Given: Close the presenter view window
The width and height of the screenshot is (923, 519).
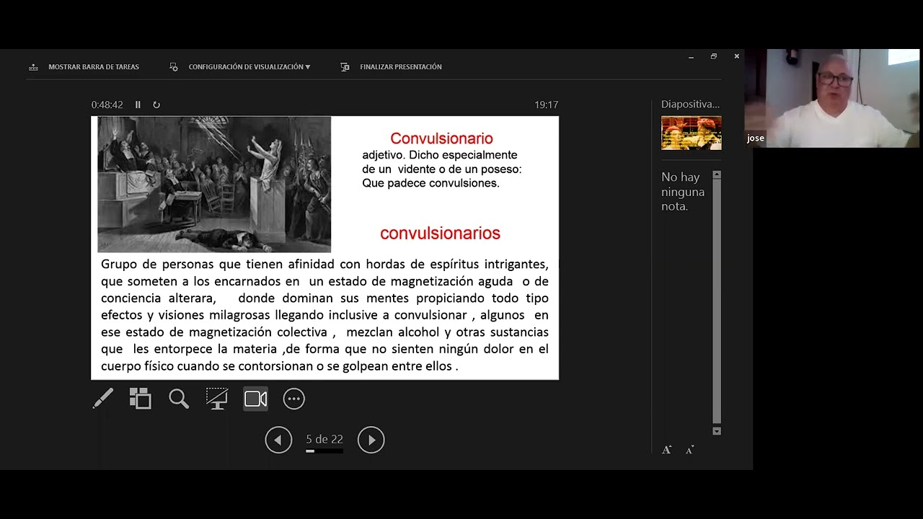Looking at the screenshot, I should coord(736,56).
